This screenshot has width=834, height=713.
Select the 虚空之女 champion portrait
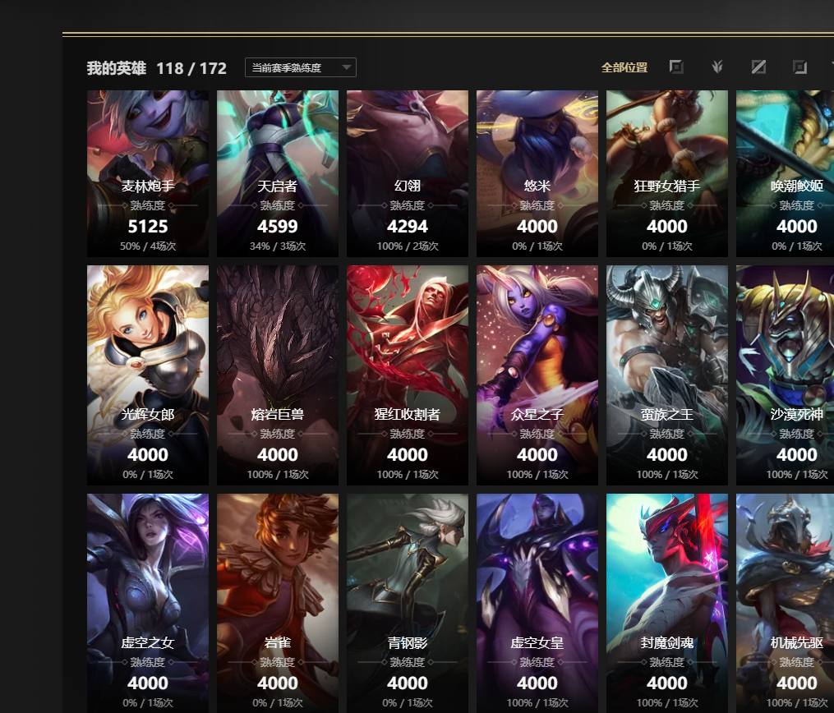coord(148,604)
